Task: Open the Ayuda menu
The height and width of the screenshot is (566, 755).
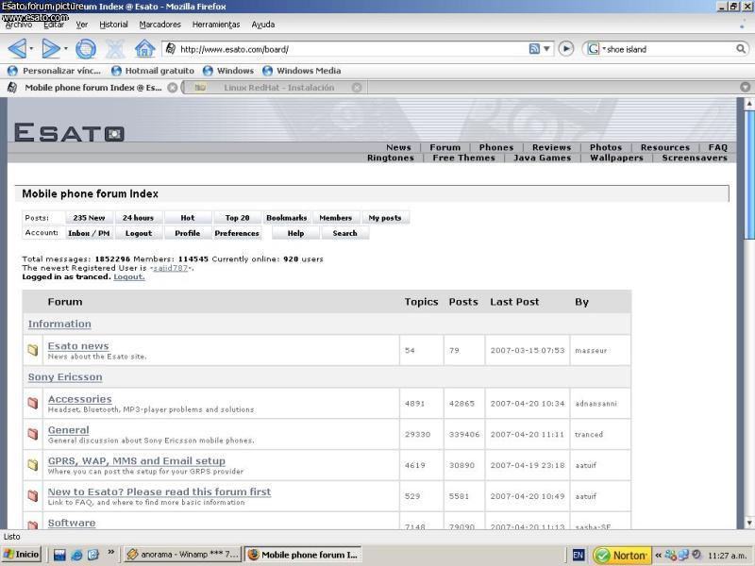Action: [x=263, y=25]
